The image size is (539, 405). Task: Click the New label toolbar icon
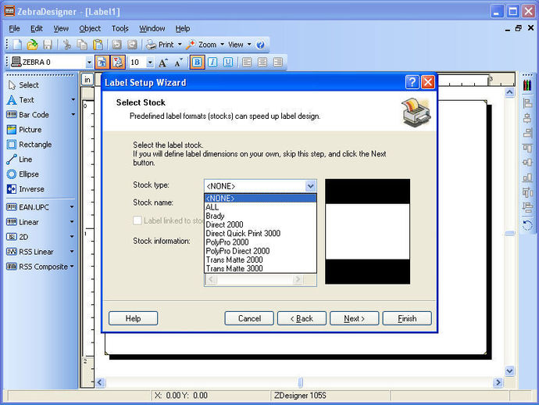point(17,45)
